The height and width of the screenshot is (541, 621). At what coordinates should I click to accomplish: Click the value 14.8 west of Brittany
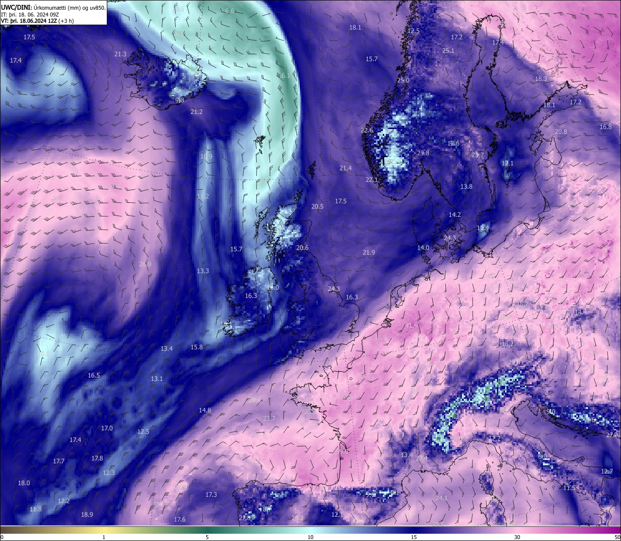coord(205,410)
